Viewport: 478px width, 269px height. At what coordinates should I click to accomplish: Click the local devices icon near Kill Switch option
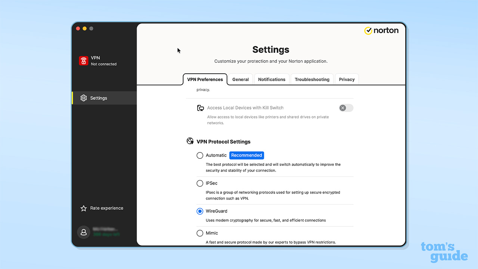tap(200, 108)
